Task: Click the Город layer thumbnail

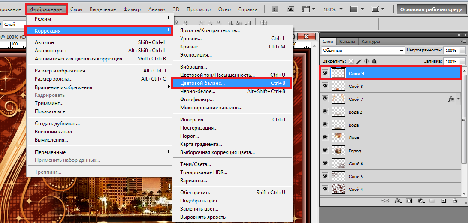Action: pos(338,151)
